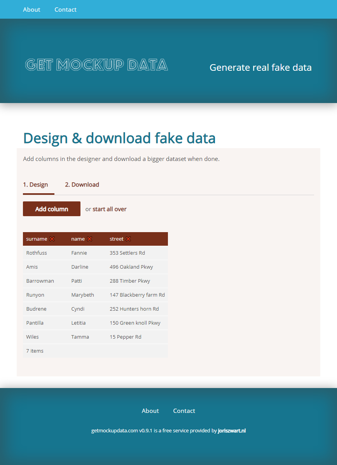Remove the surname column with its red X
The height and width of the screenshot is (465, 337).
[52, 239]
